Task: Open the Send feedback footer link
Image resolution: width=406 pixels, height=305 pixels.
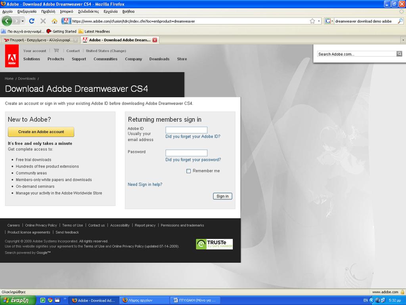Action: [67, 232]
